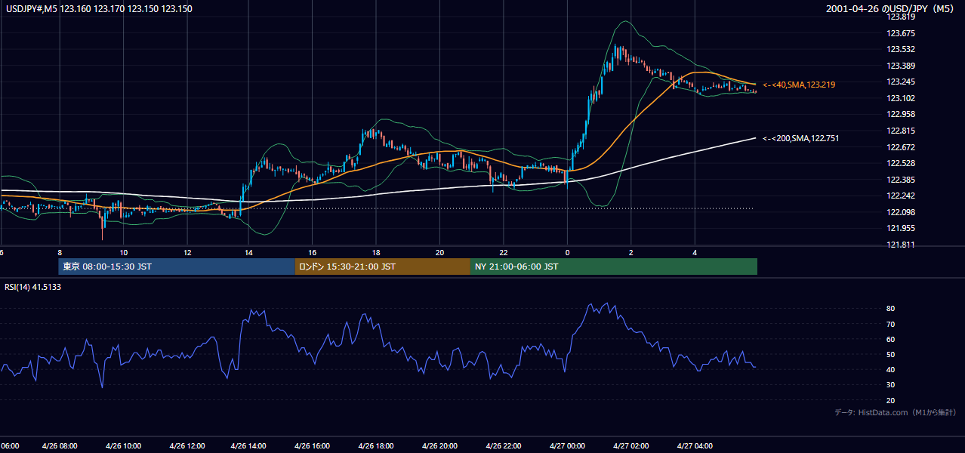The width and height of the screenshot is (965, 453).
Task: Click hour label 12 under the price chart
Action: [187, 252]
